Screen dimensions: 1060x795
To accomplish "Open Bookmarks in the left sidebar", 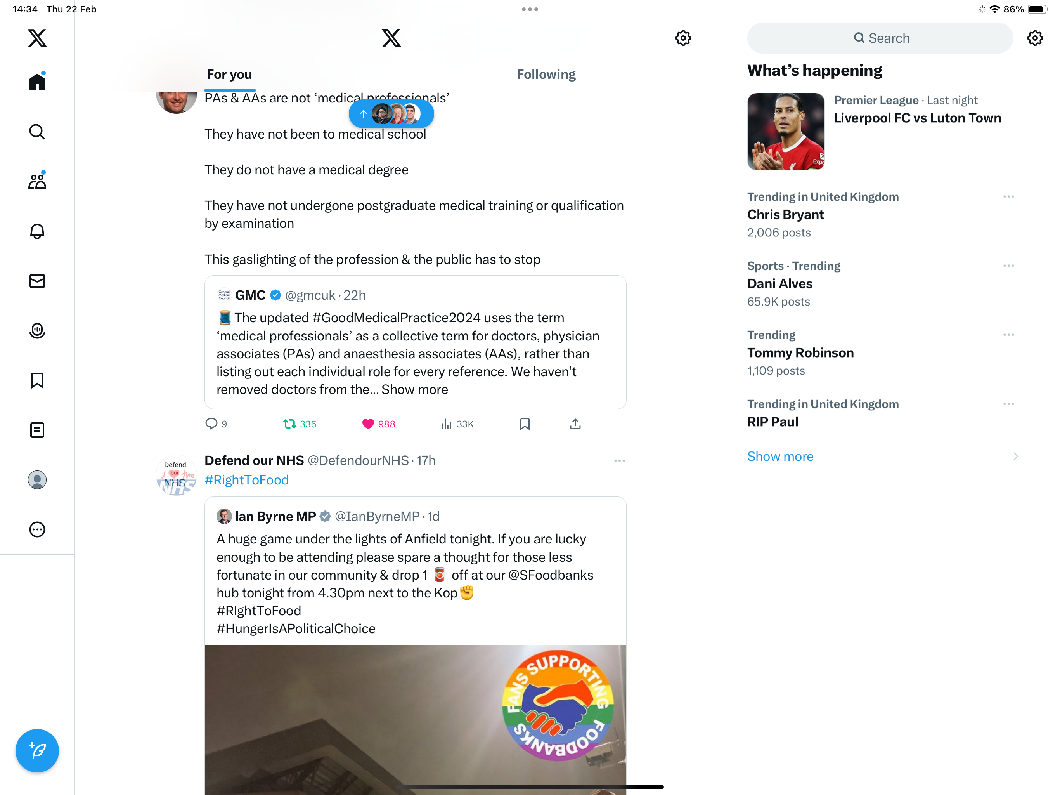I will click(x=37, y=380).
